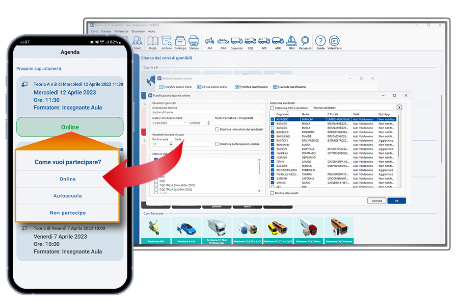459x306 pixels.
Task: Click the Recupero magnifier toolbar icon
Action: [x=305, y=42]
